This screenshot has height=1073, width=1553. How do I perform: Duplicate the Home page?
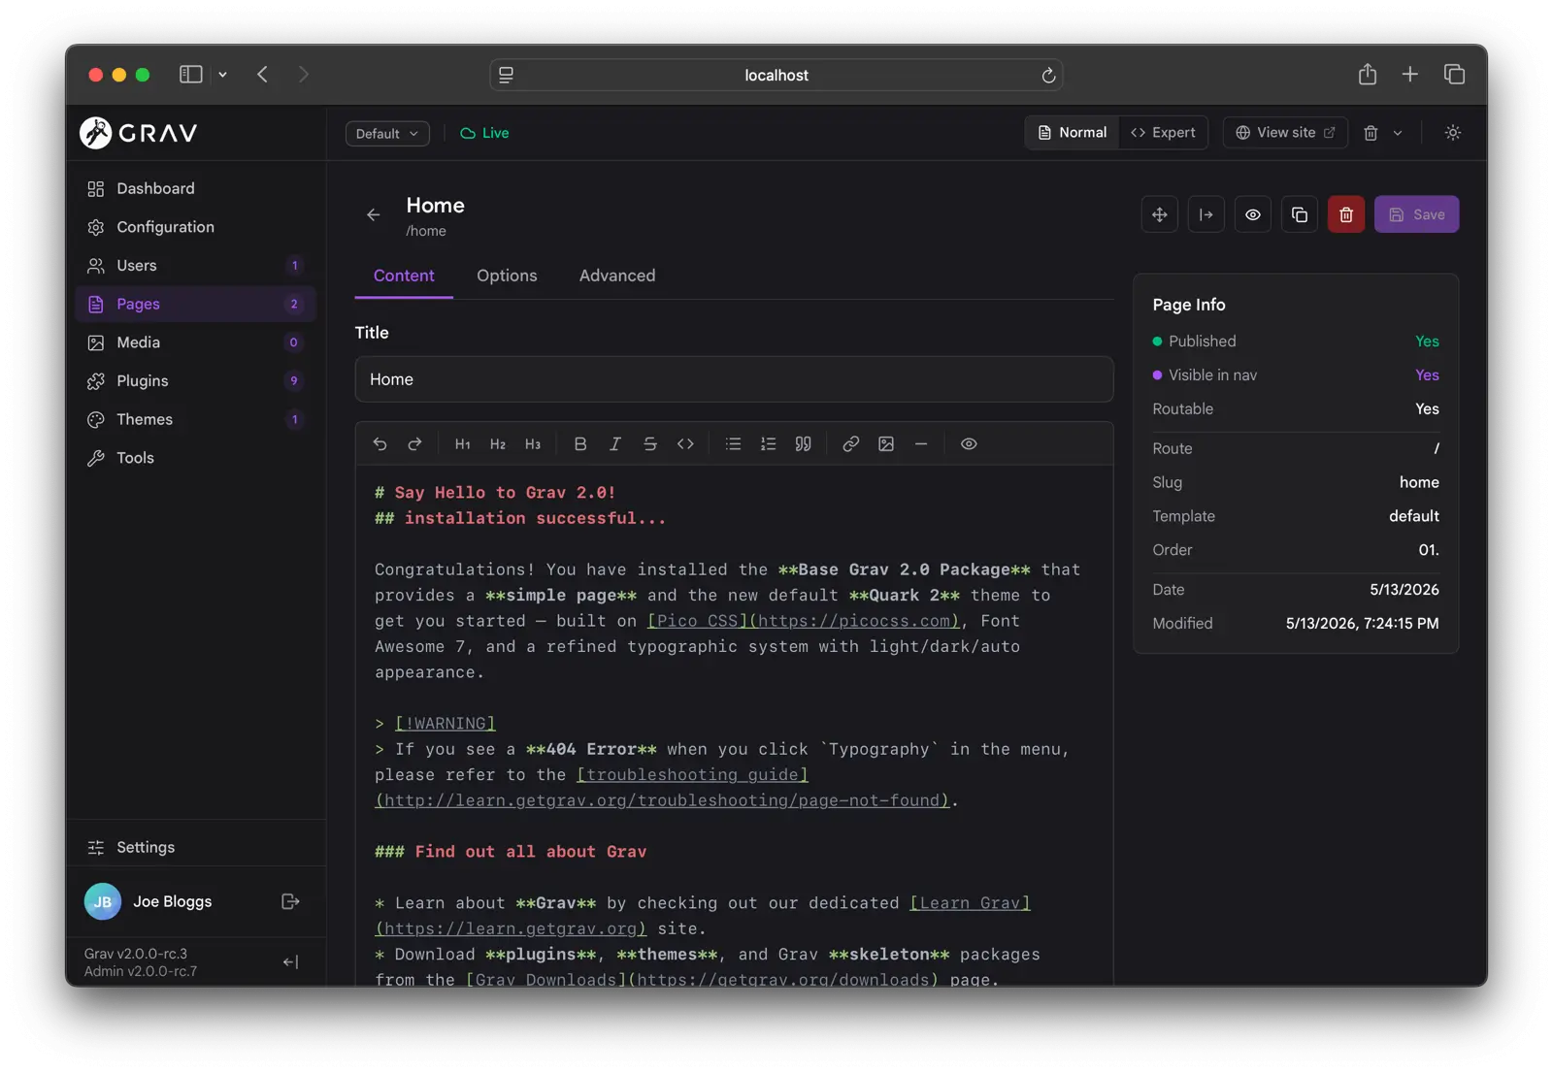(1300, 214)
